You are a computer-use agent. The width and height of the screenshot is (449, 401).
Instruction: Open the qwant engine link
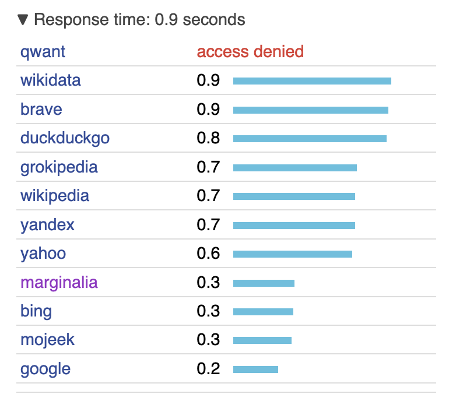pos(43,52)
